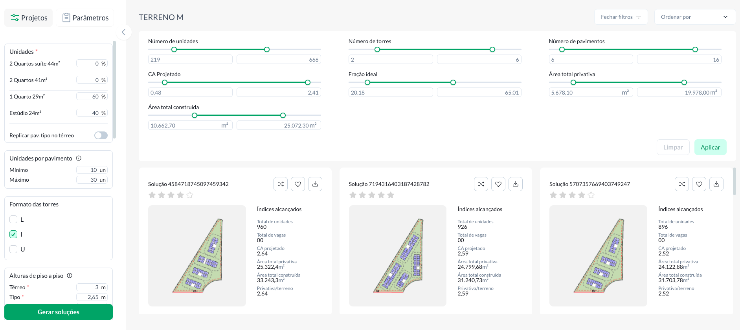Check the L tower format checkbox
Screen dimensions: 740x330
click(13, 219)
